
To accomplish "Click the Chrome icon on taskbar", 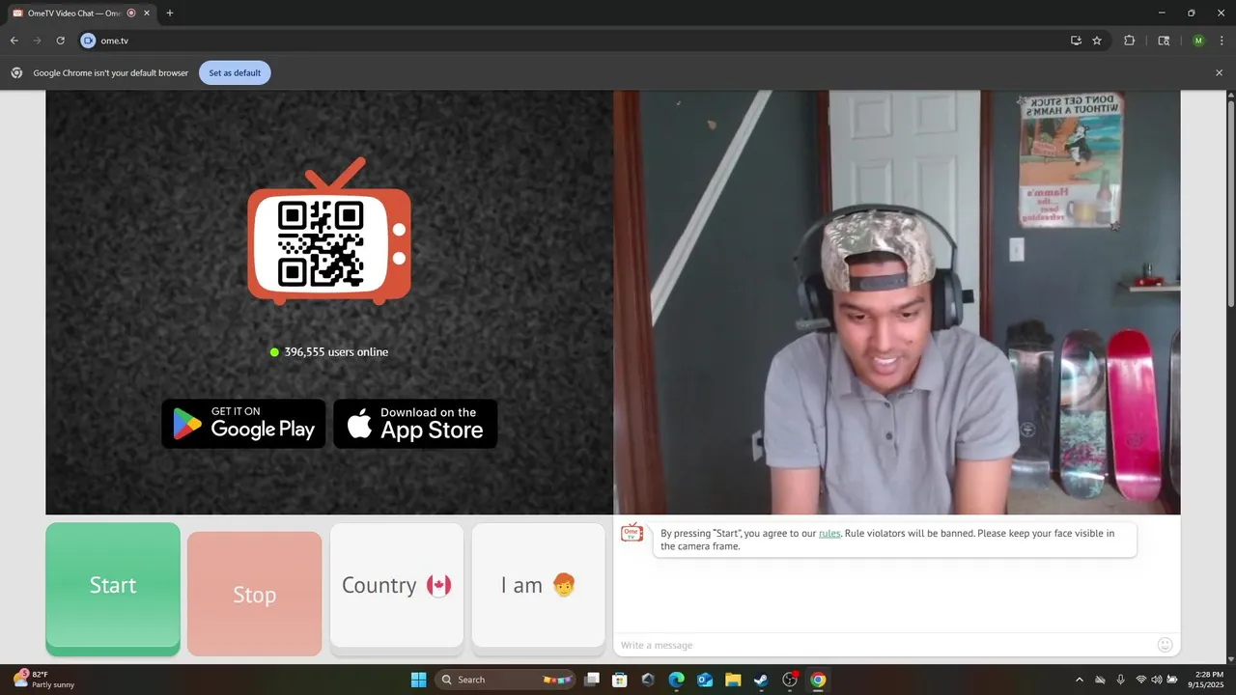I will pos(818,680).
